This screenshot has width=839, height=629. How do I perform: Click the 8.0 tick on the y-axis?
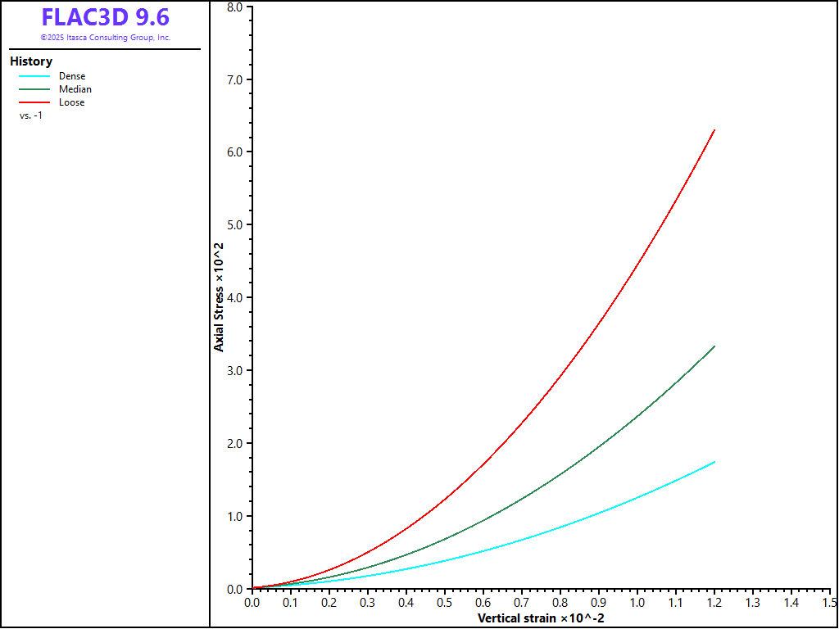point(234,7)
